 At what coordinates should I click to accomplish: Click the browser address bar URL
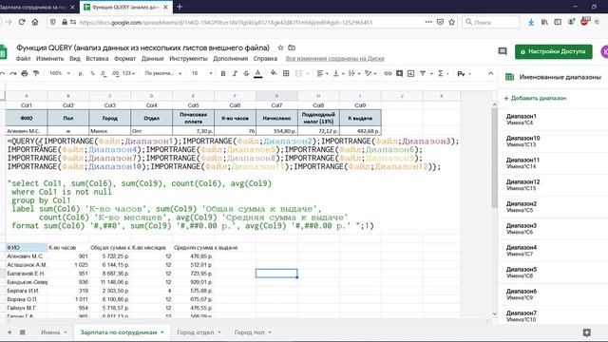226,22
